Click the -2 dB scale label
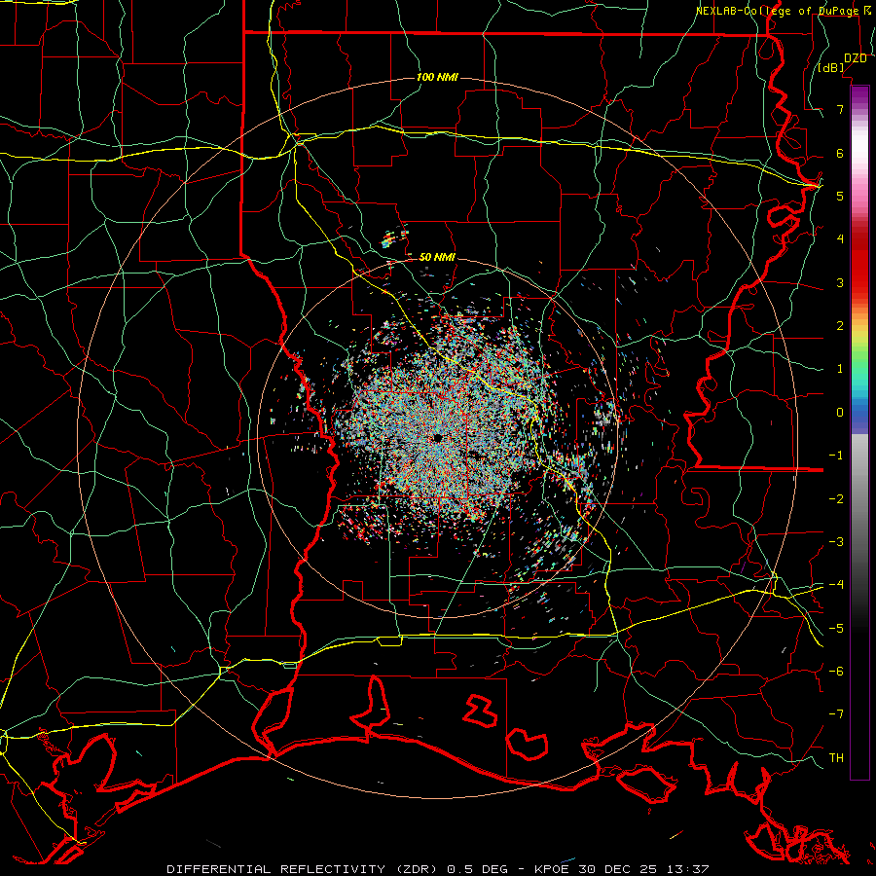 click(x=836, y=499)
